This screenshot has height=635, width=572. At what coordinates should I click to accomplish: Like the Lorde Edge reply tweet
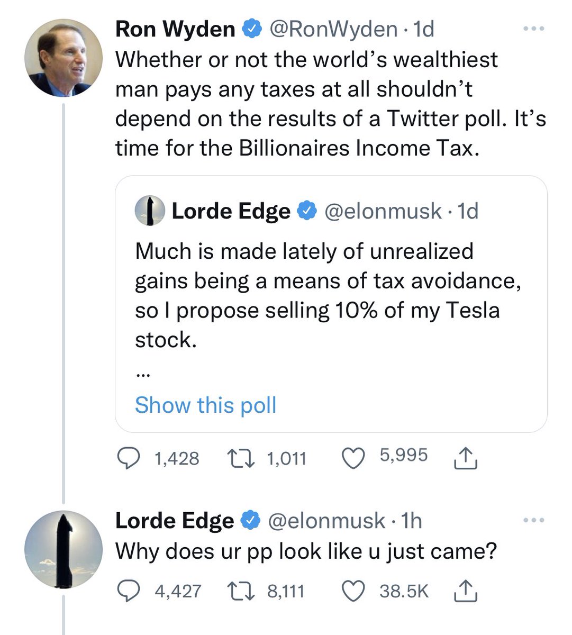coord(355,591)
